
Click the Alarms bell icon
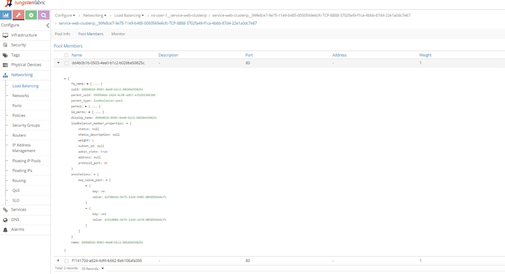[5, 230]
